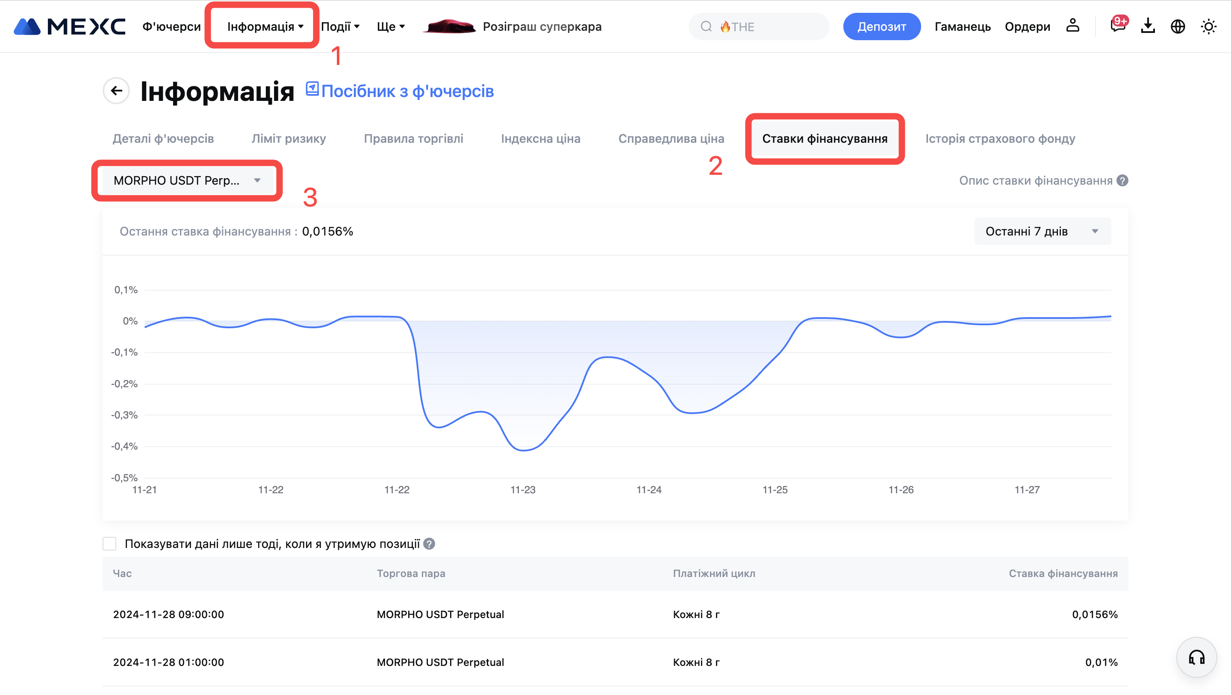Screen dimensions: 1231x695
Task: Open the Останні 7 днів period dropdown
Action: pyautogui.click(x=1042, y=231)
